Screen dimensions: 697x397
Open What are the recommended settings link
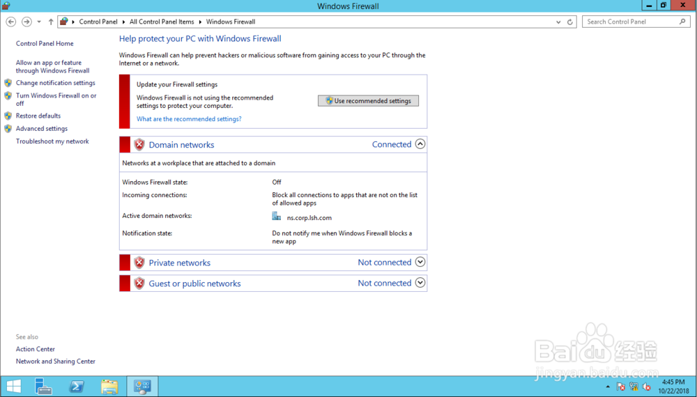click(189, 119)
